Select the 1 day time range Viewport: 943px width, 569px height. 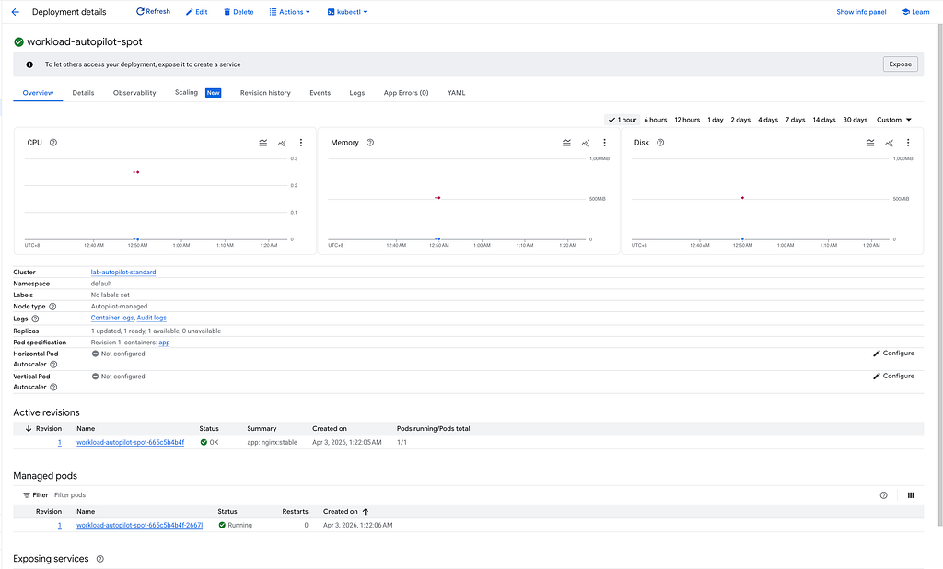(x=715, y=120)
